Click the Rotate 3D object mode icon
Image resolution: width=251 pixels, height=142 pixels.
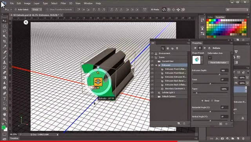[164, 9]
